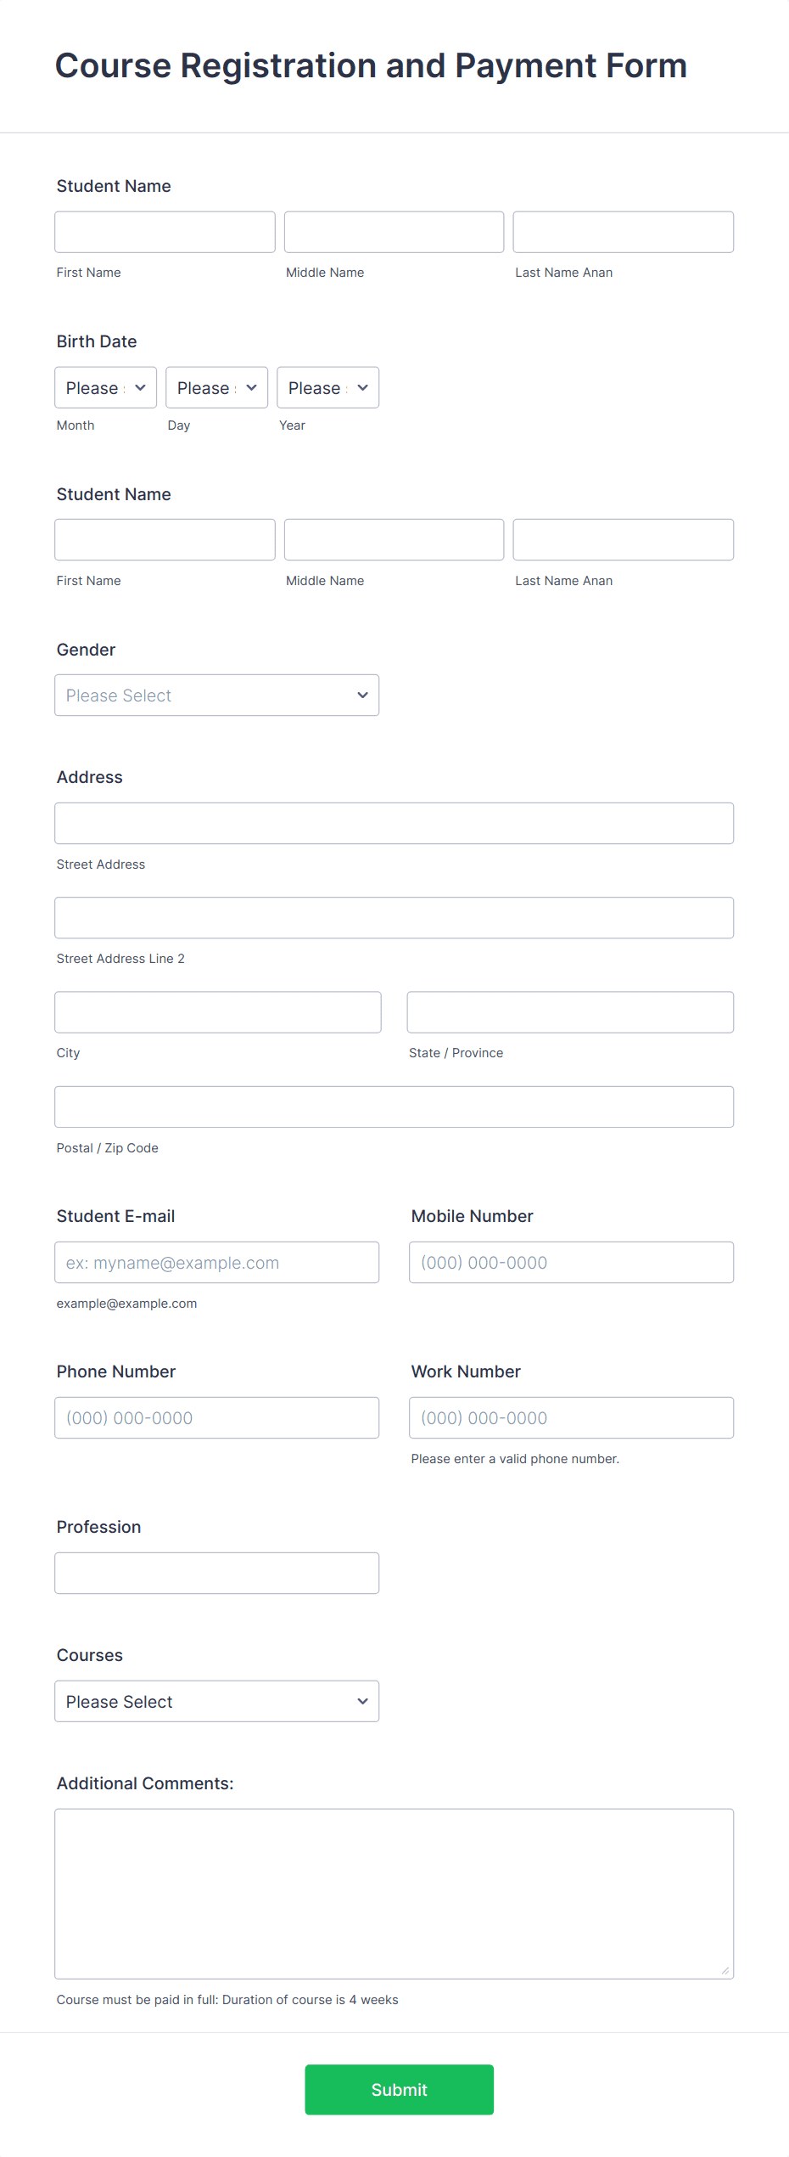
Task: Click inside the Additional Comments textarea
Action: click(x=394, y=1895)
